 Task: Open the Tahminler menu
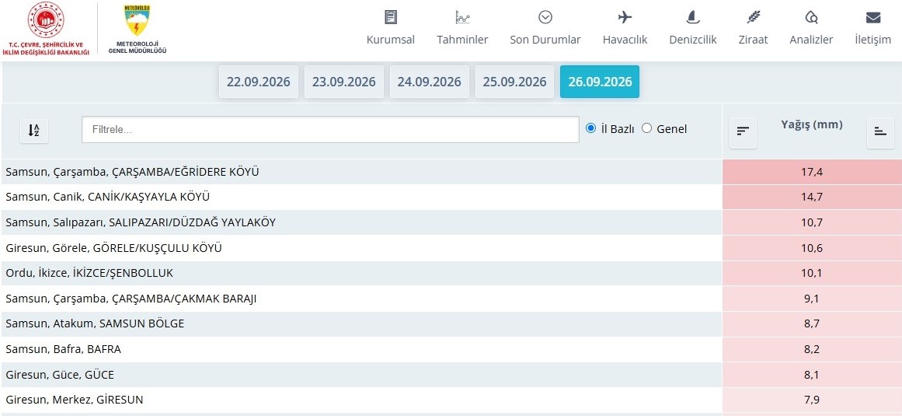coord(462,40)
